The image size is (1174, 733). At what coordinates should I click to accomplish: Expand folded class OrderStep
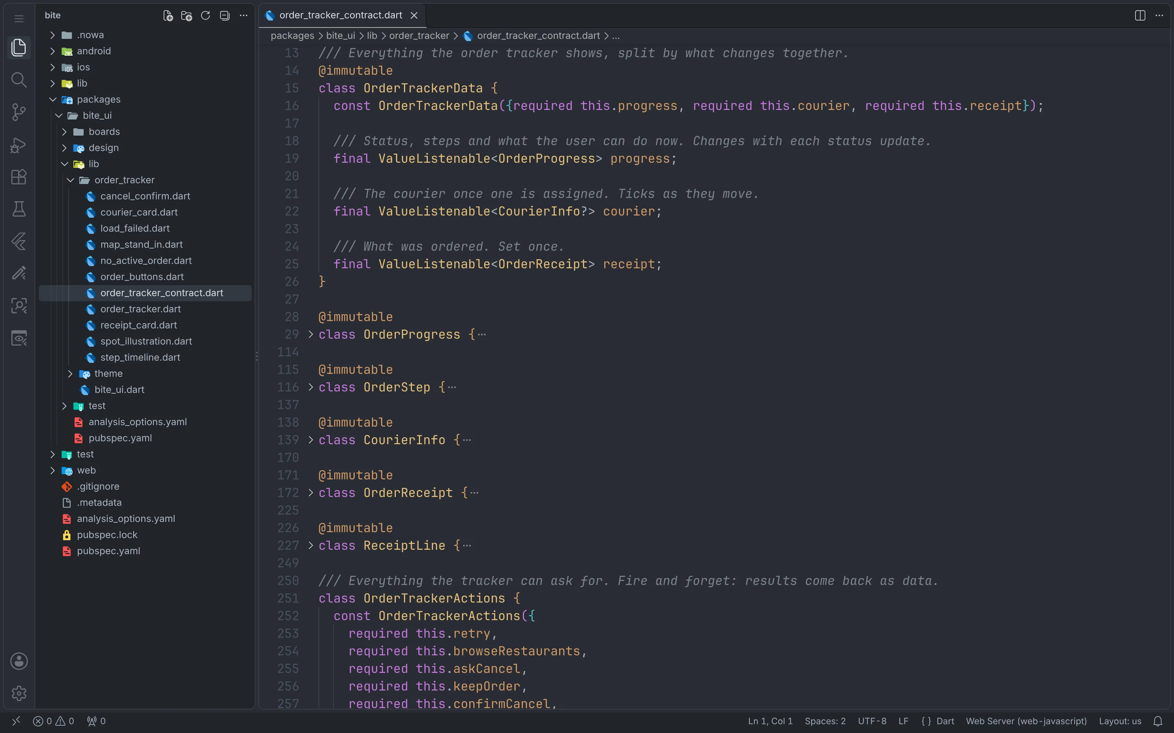(x=311, y=387)
